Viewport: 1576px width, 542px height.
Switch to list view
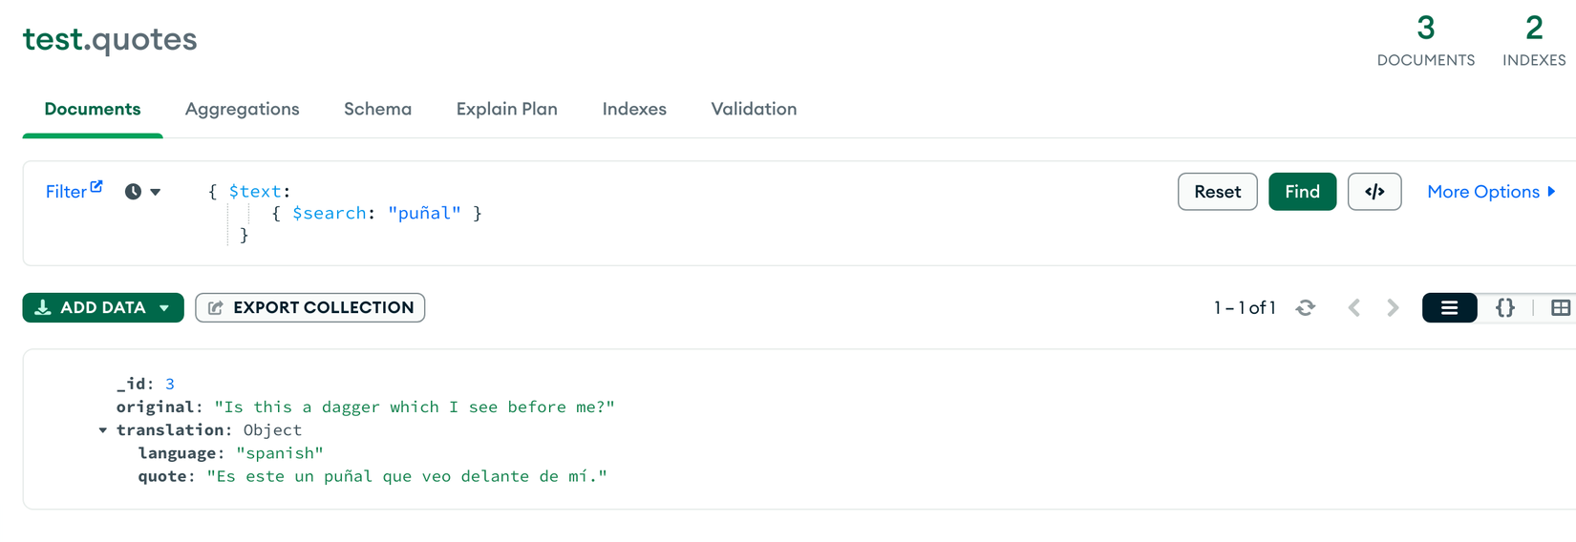[1449, 307]
